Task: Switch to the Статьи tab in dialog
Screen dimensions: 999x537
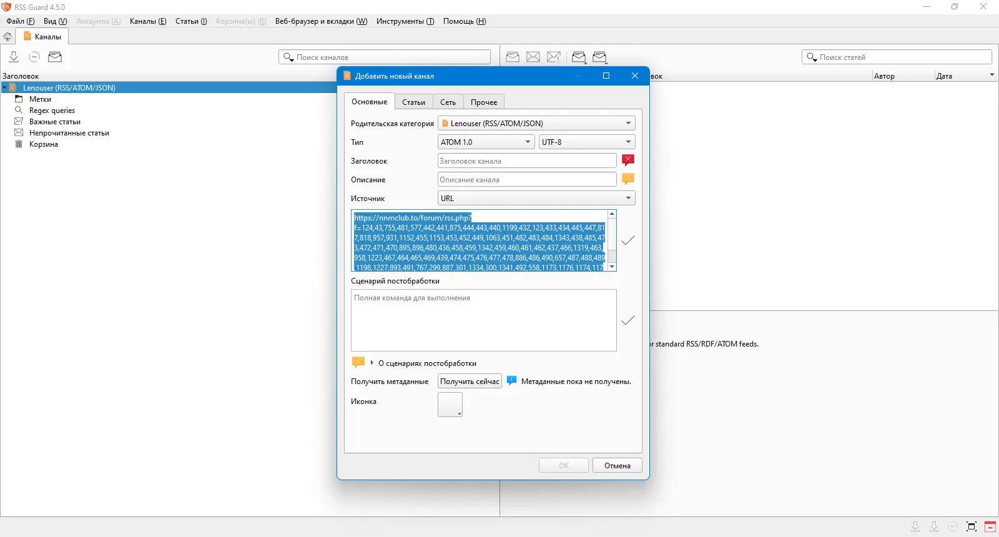Action: point(413,102)
